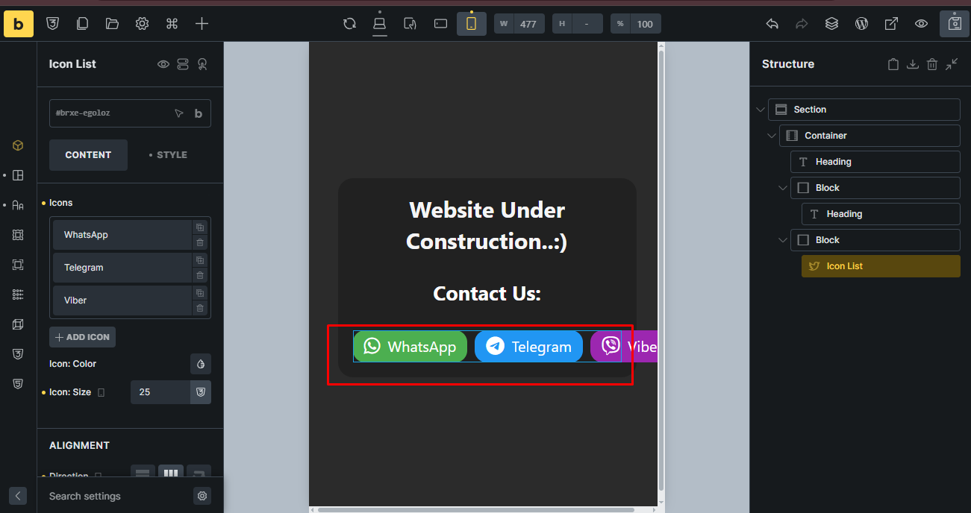Click the Icon: Size field showing 25
Viewport: 971px width, 513px height.
click(160, 392)
